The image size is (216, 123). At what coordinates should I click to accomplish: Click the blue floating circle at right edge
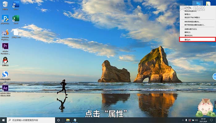pyautogui.click(x=214, y=77)
